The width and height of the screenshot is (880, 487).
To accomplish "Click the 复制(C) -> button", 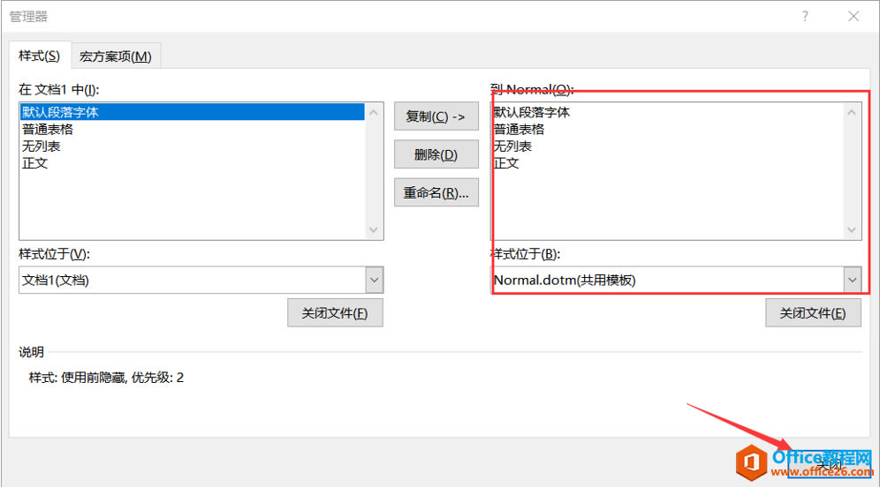I will [436, 116].
